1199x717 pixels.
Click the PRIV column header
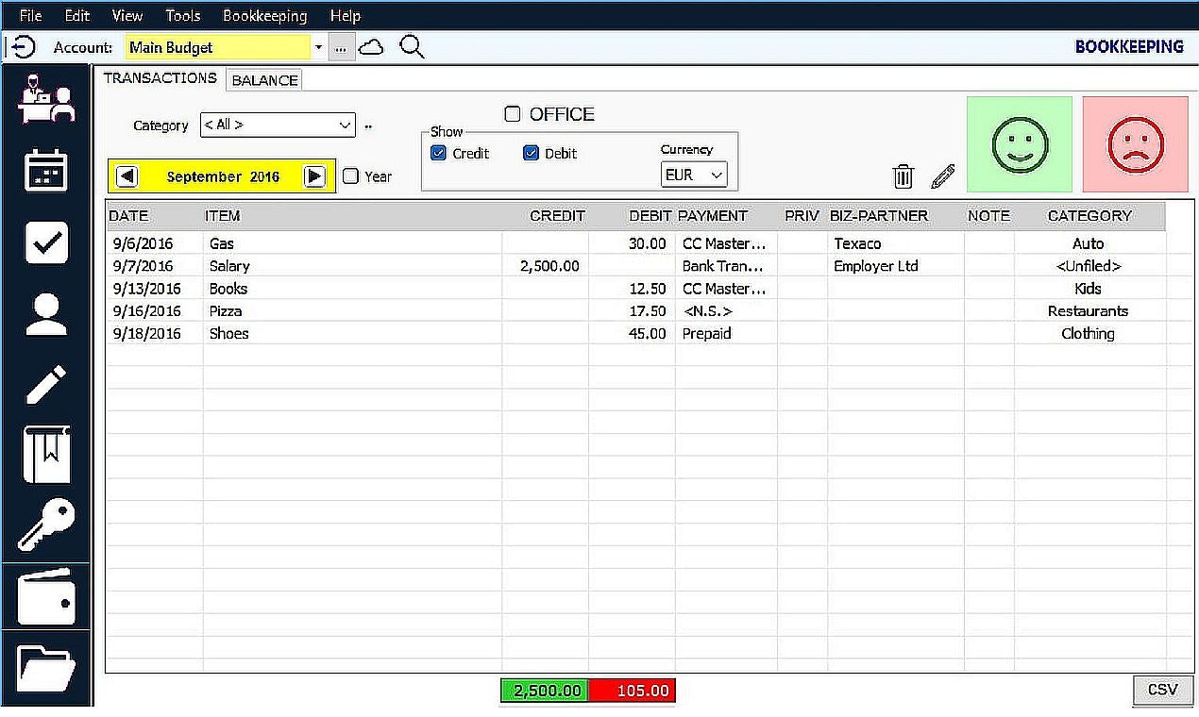coord(802,216)
